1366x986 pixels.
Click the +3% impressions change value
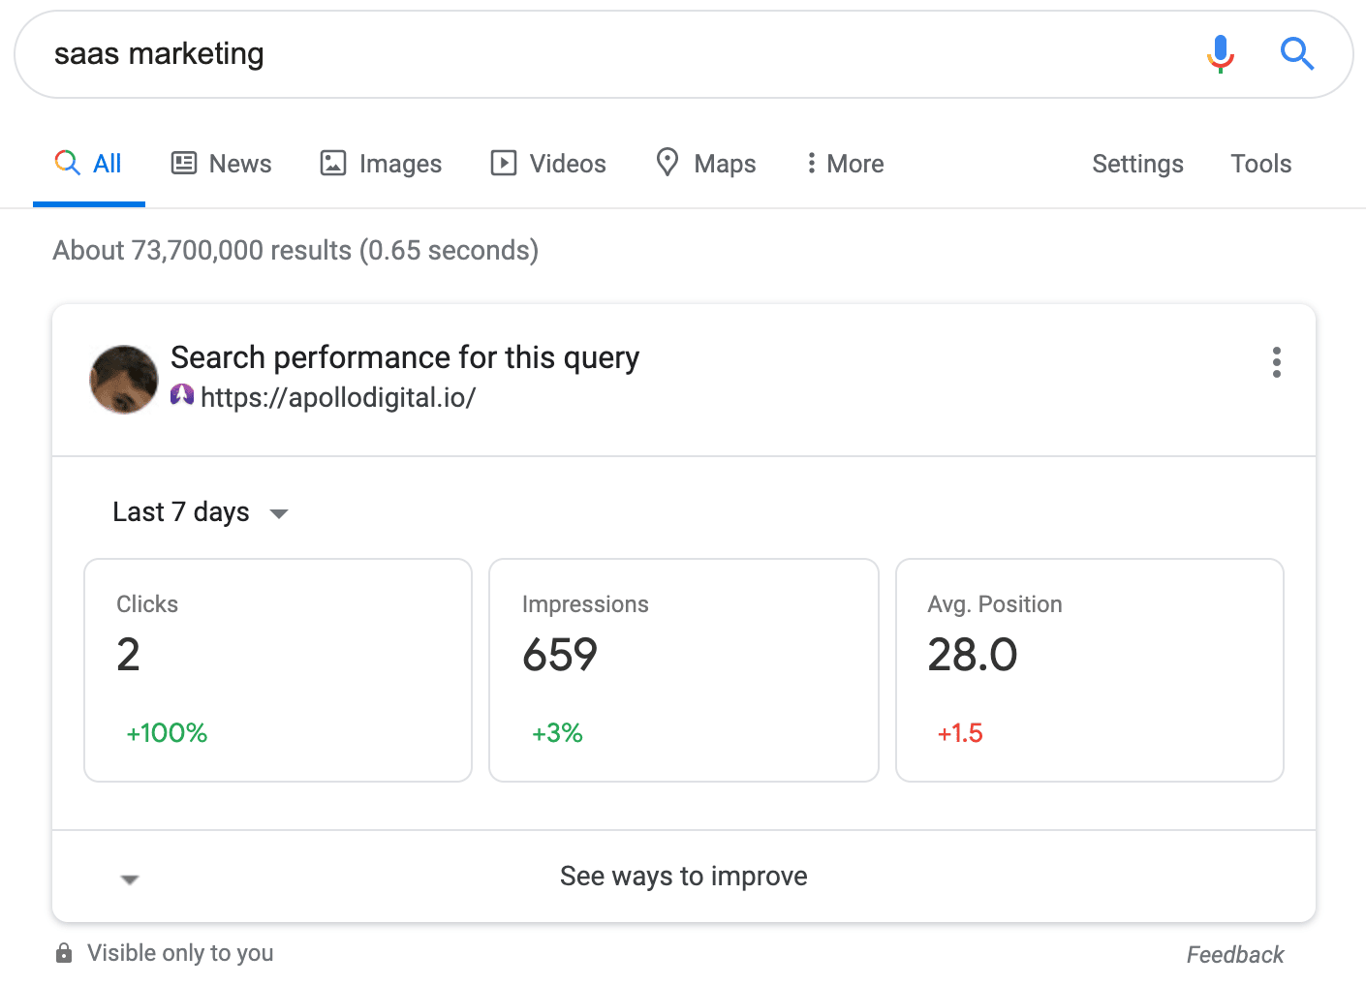click(557, 733)
